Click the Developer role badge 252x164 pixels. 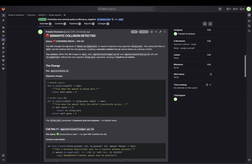pyautogui.click(x=144, y=32)
